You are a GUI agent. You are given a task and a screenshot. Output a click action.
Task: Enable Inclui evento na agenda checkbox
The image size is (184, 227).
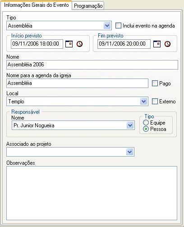118,26
